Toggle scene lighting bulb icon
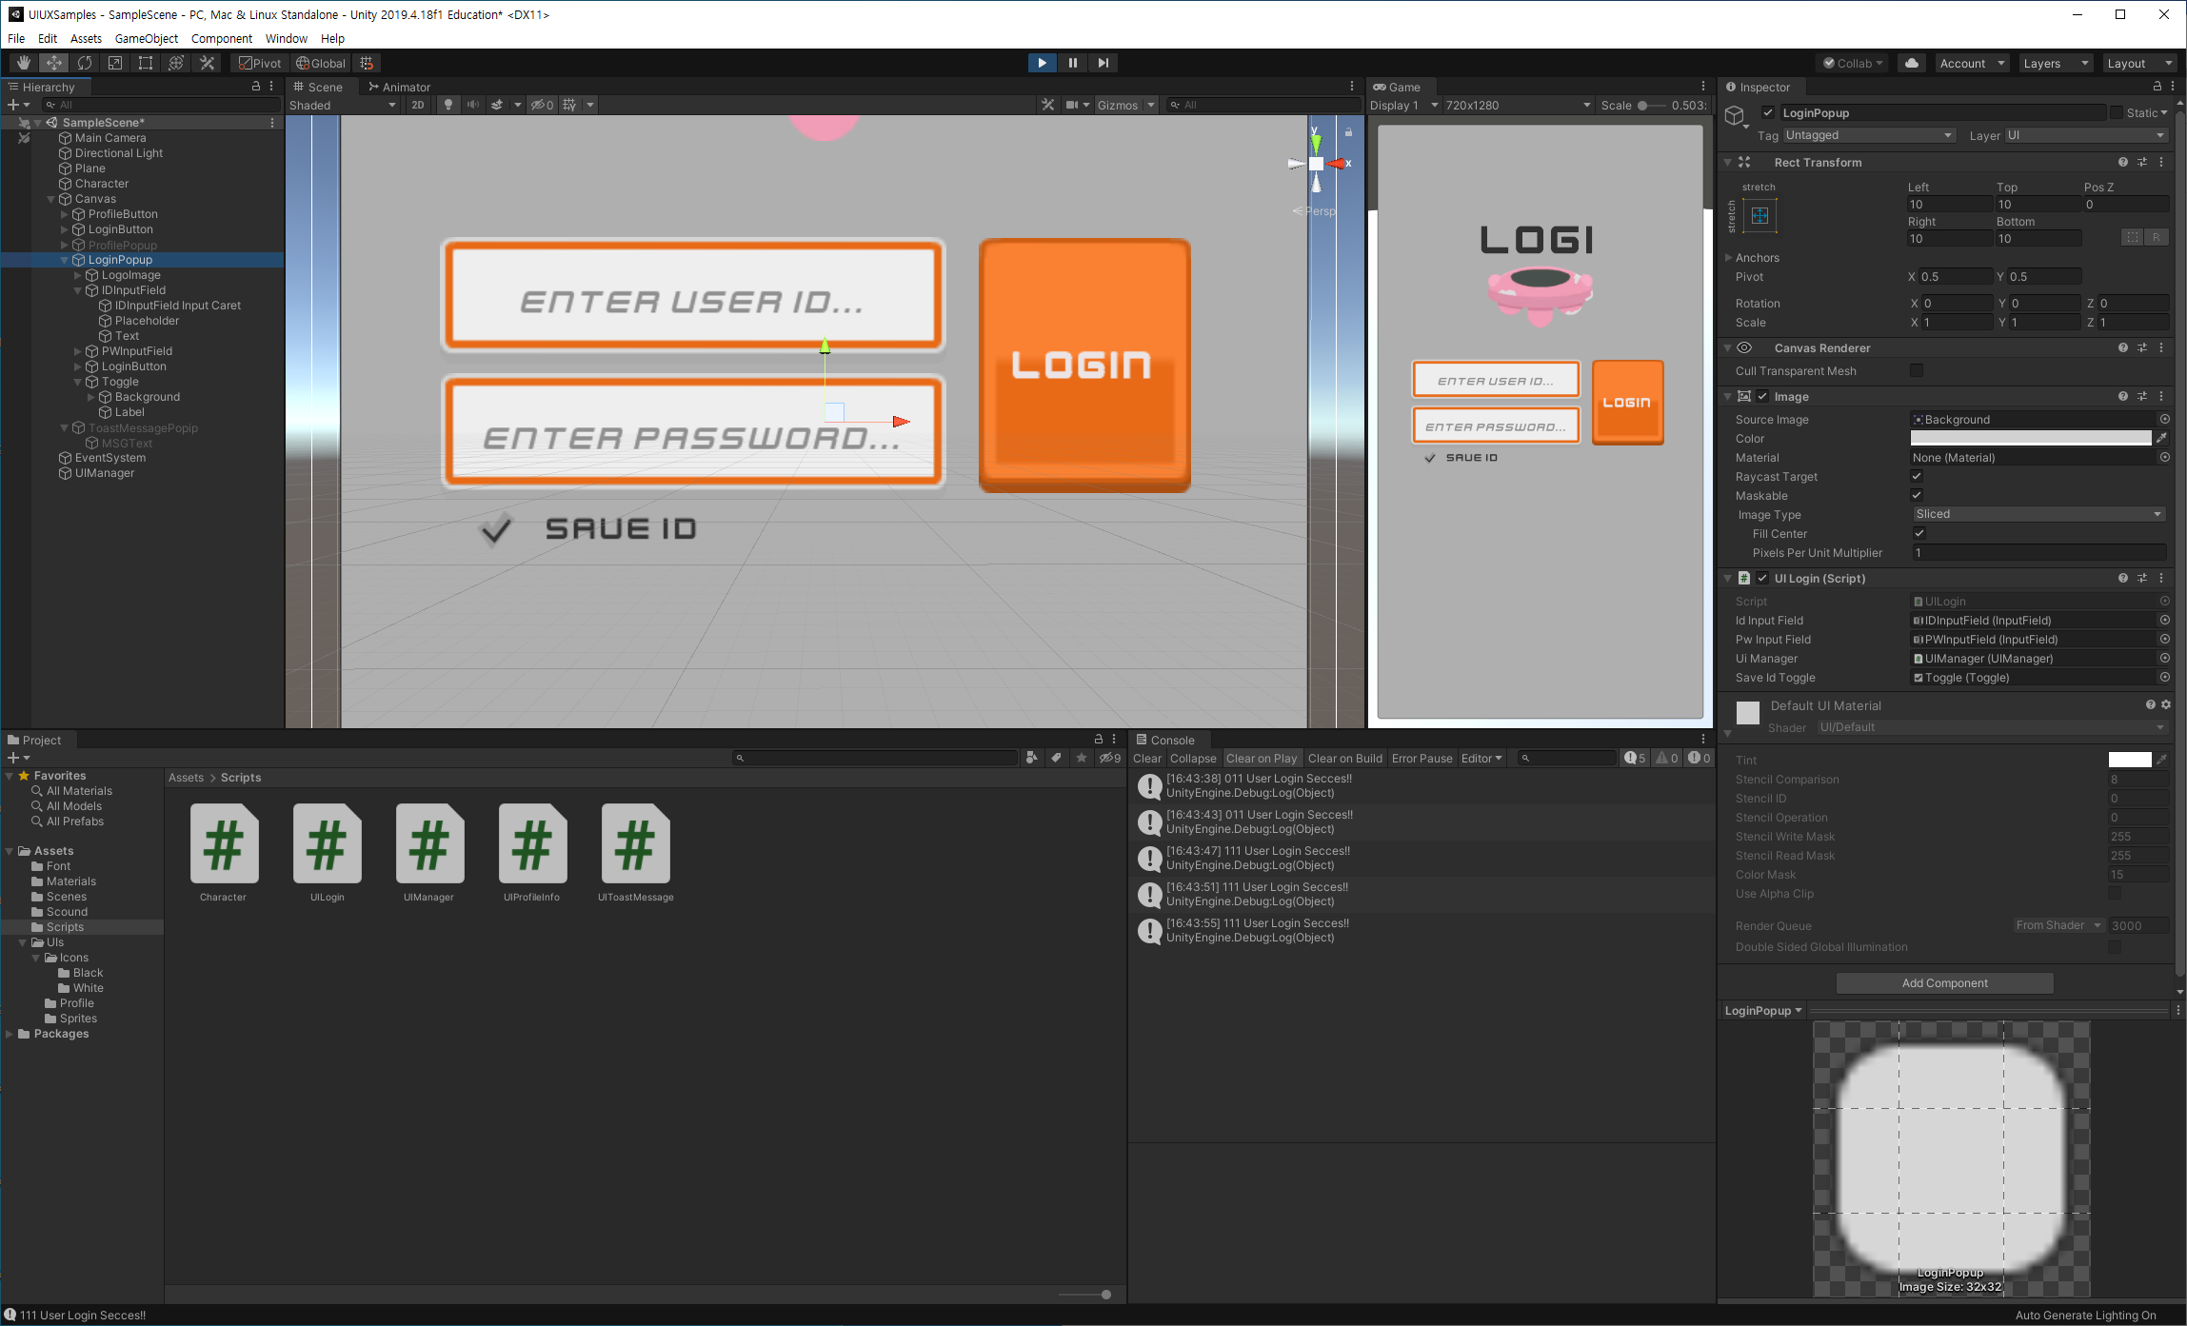Image resolution: width=2187 pixels, height=1326 pixels. coord(448,105)
